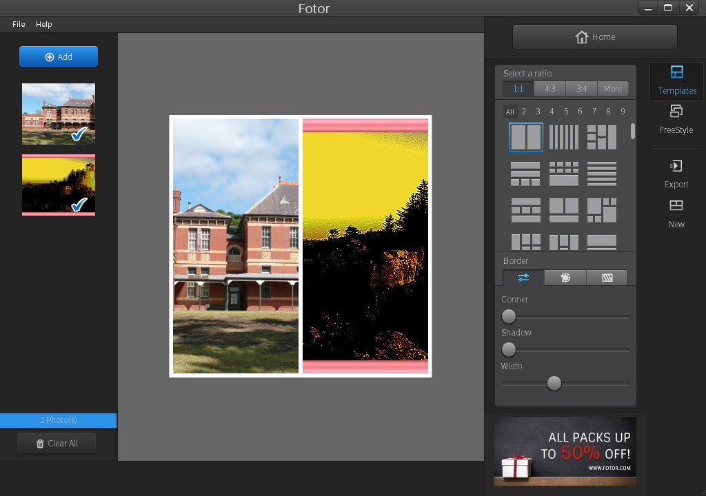Filter templates for 5 photos

point(566,111)
